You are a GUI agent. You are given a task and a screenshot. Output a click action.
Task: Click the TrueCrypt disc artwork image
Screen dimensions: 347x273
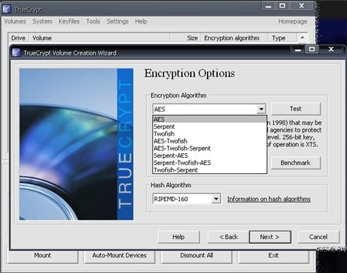(x=76, y=144)
